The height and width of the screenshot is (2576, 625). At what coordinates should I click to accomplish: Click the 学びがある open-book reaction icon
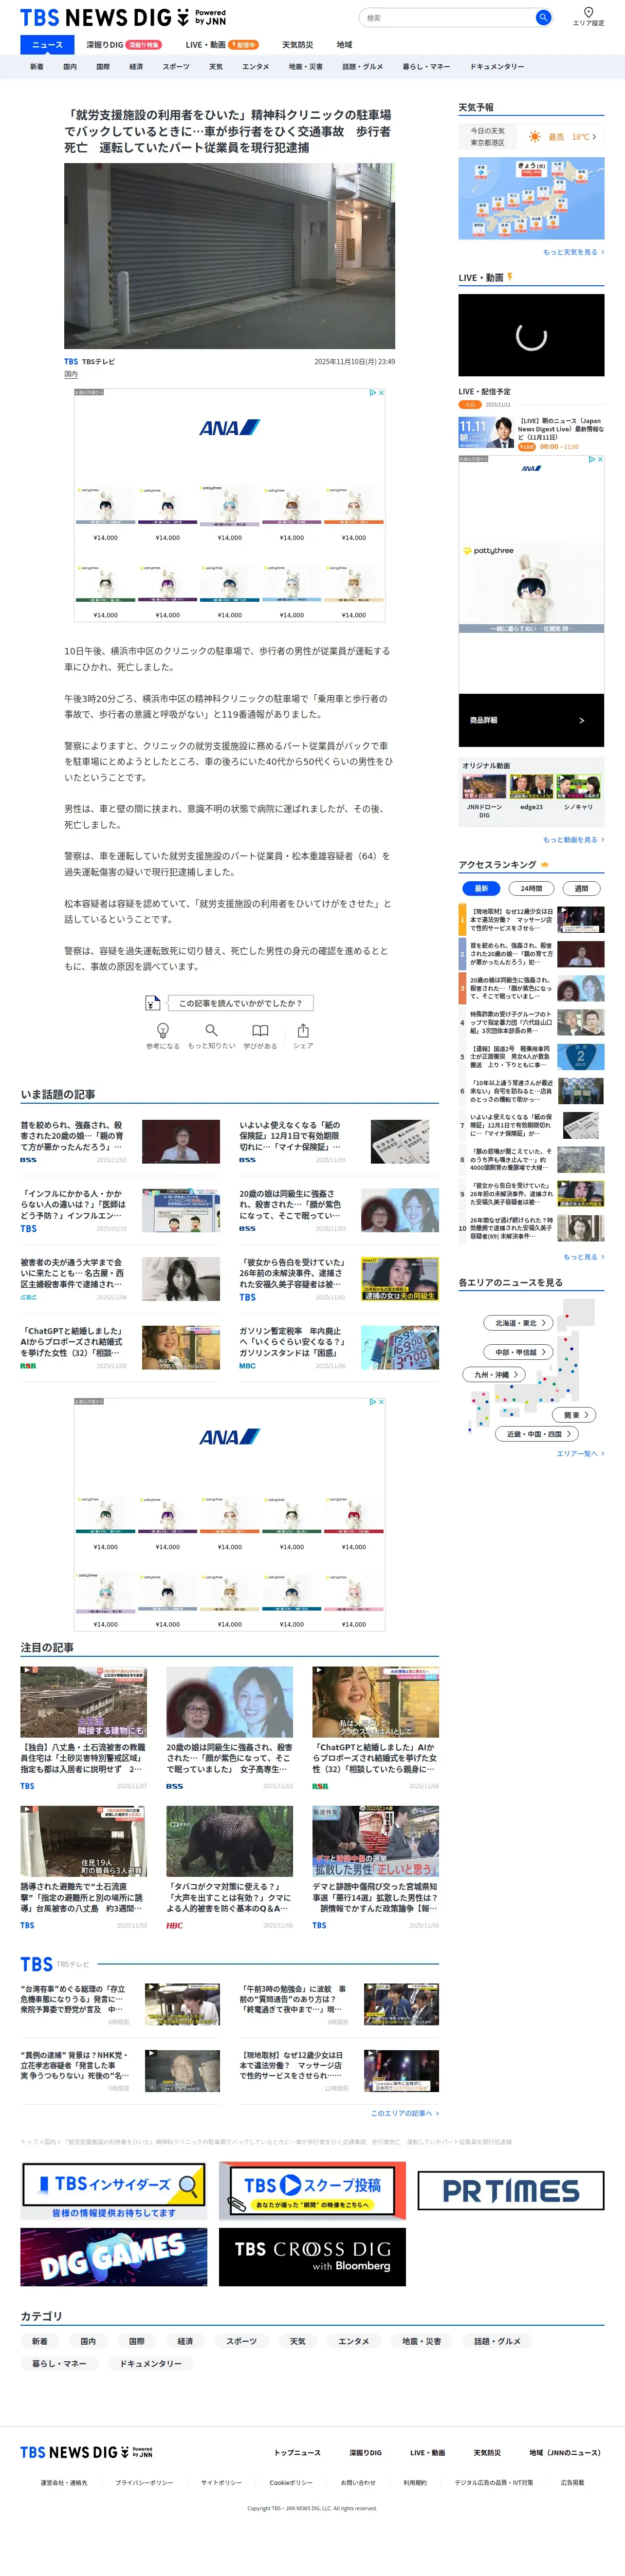pos(260,1030)
